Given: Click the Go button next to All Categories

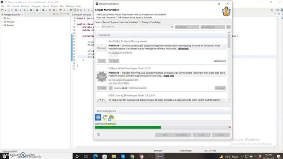Looking at the screenshot, I should pos(228,27).
